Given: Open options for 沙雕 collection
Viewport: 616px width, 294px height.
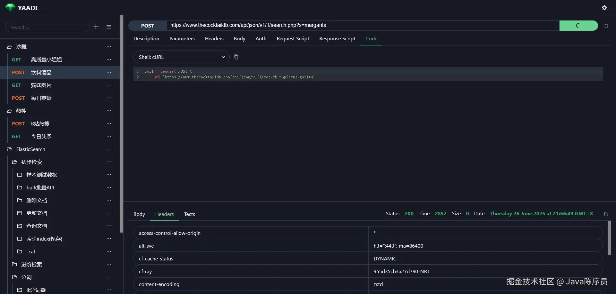Looking at the screenshot, I should pos(109,47).
